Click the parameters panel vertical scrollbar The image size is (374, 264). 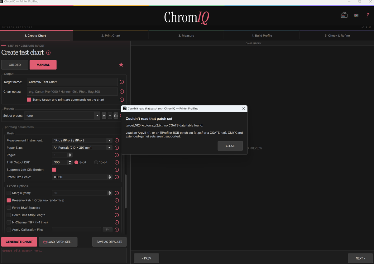click(126, 191)
